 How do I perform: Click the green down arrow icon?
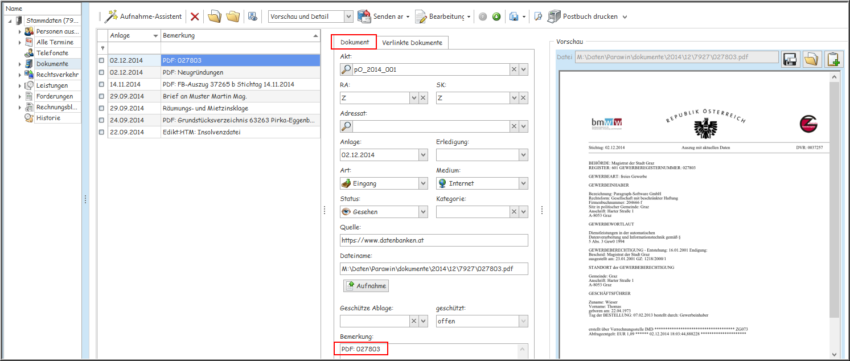point(496,17)
